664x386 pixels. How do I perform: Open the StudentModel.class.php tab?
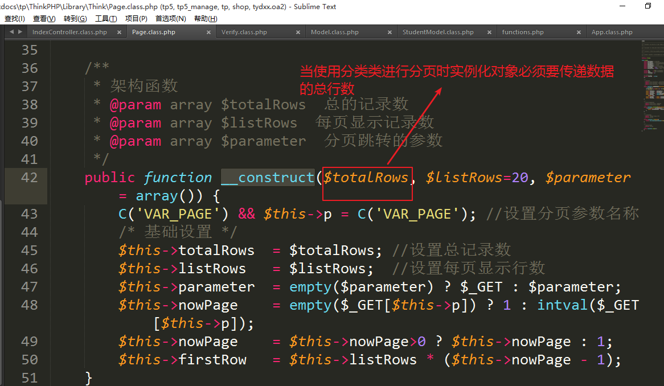437,32
